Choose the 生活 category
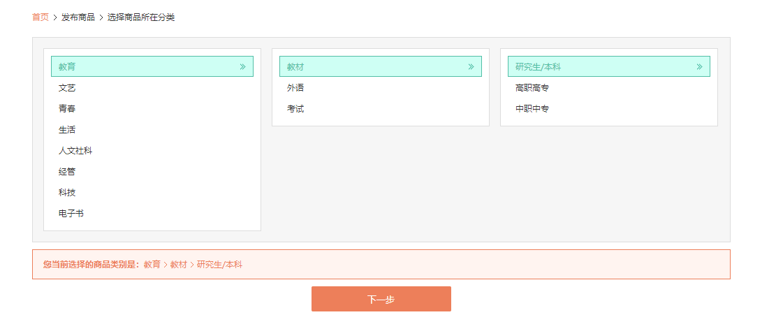Screen dimensions: 776x331 tap(67, 130)
